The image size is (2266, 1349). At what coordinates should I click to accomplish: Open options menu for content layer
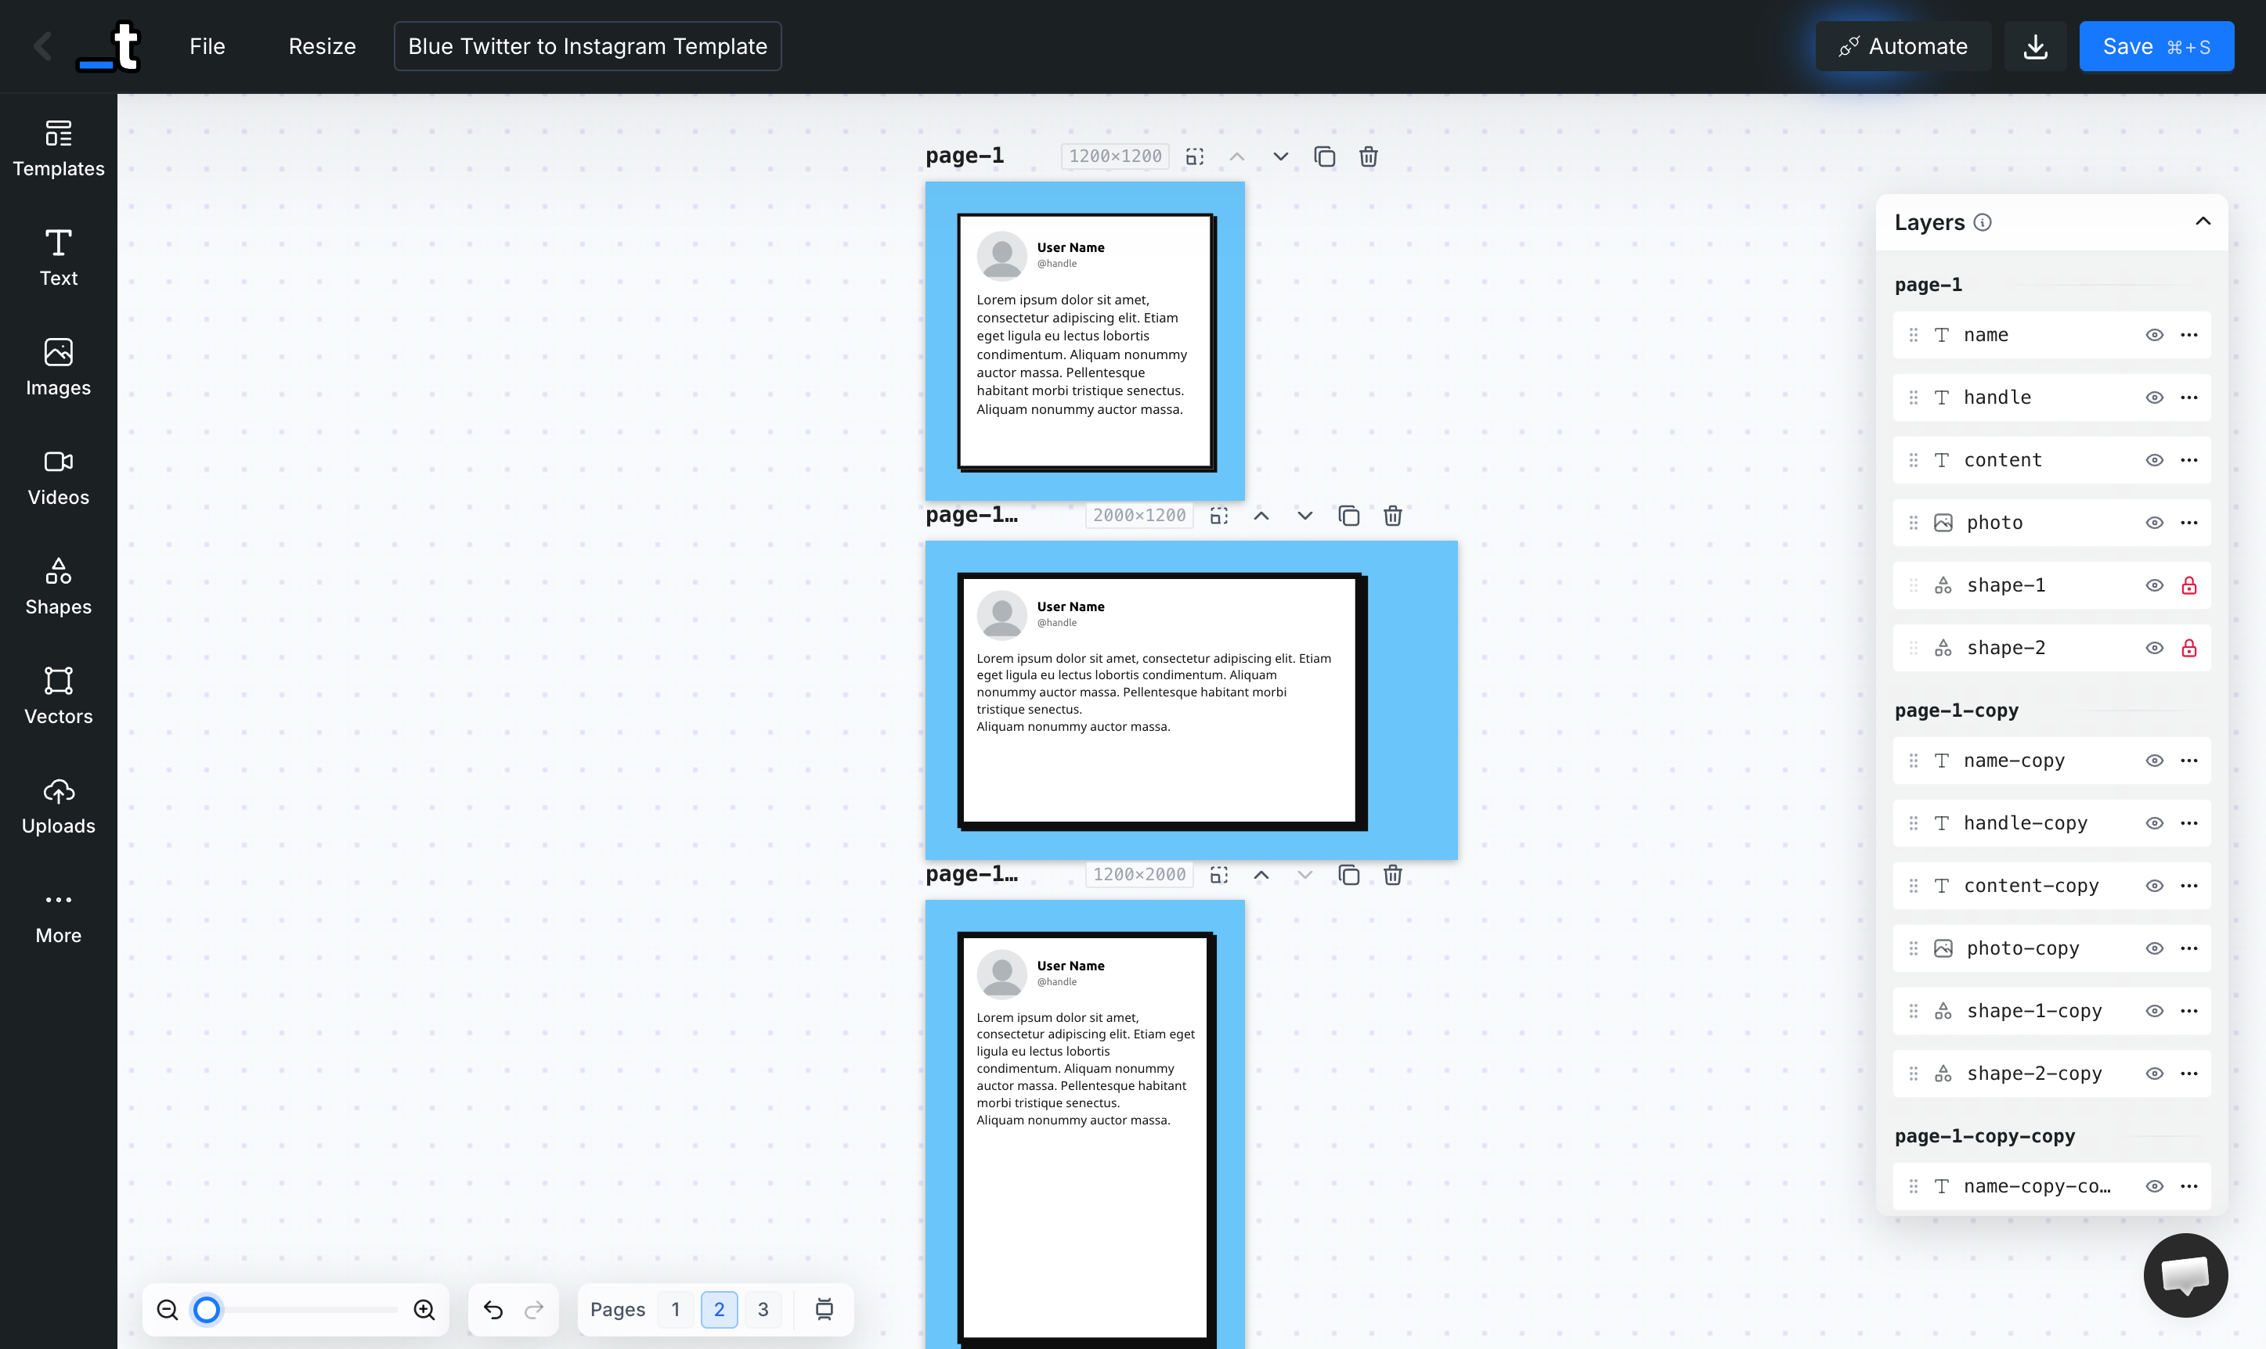pyautogui.click(x=2188, y=460)
